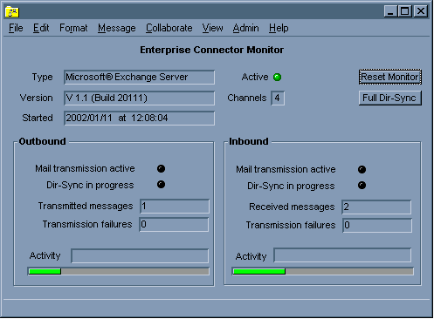Click Outbound Dir-Sync in progress indicator
Screen dimensions: 434x319
(161, 185)
